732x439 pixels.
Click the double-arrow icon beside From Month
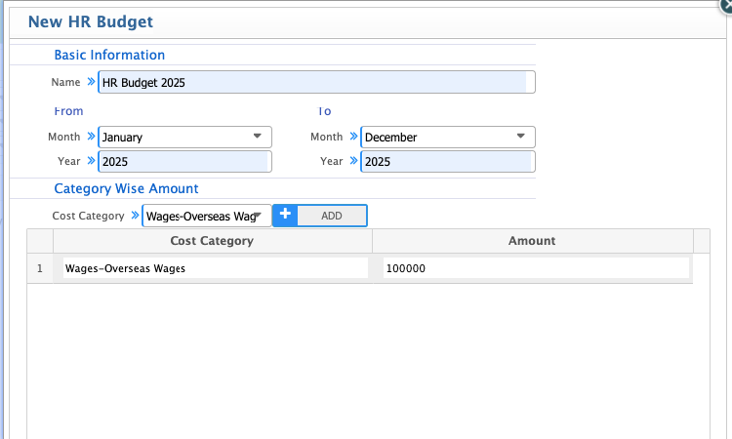(x=91, y=136)
